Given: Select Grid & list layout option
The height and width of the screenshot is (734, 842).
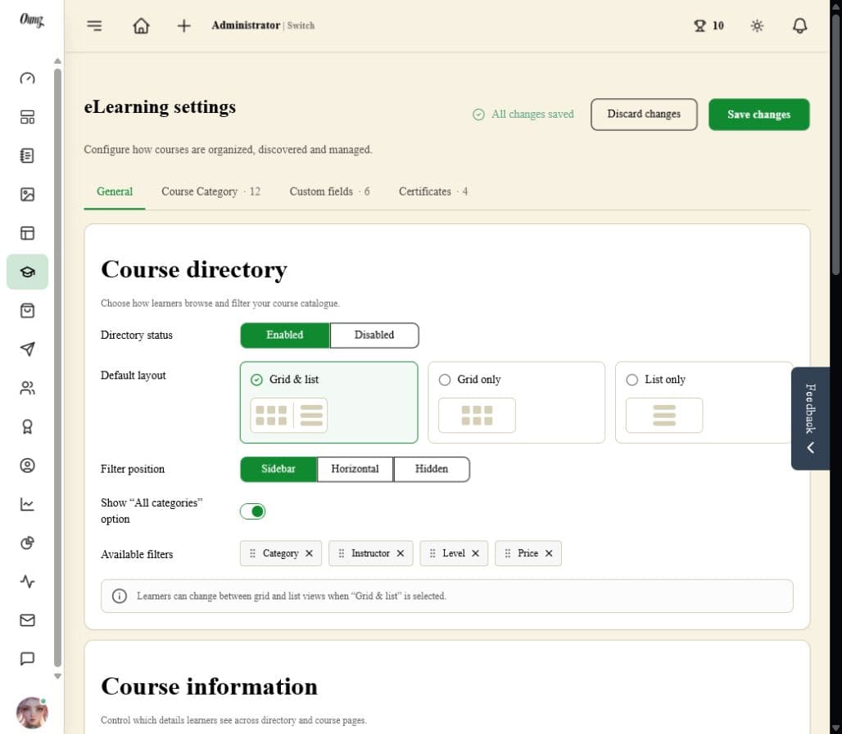Looking at the screenshot, I should pyautogui.click(x=328, y=403).
